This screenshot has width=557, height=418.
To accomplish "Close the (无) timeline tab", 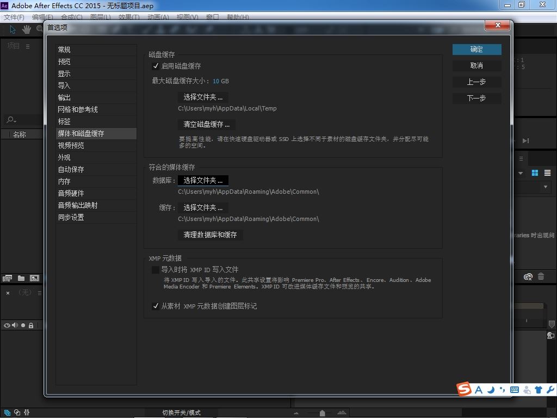I will click(8, 293).
